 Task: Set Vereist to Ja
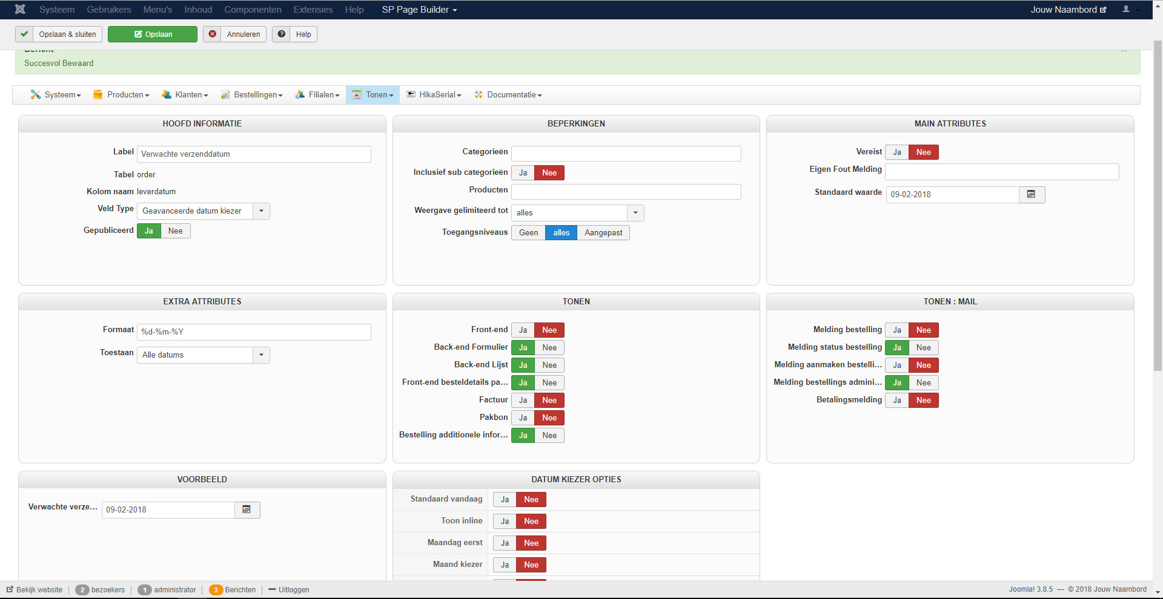tap(897, 152)
